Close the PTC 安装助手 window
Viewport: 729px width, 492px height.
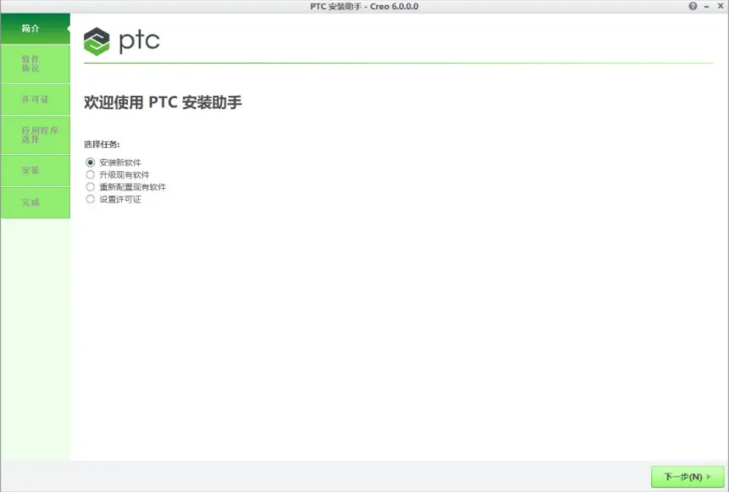click(721, 6)
